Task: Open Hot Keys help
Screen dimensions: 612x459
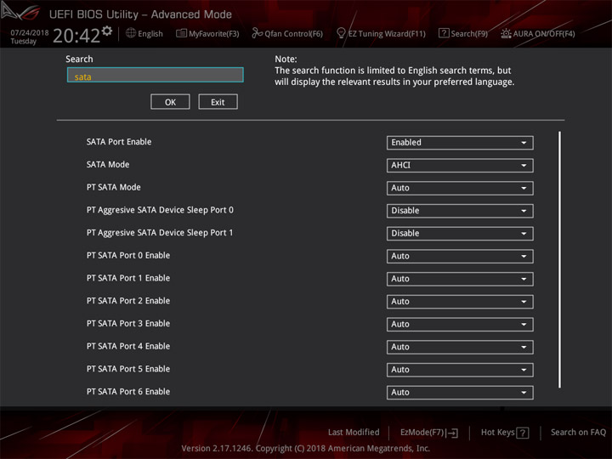Action: (505, 433)
